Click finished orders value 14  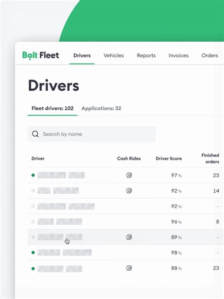(216, 191)
